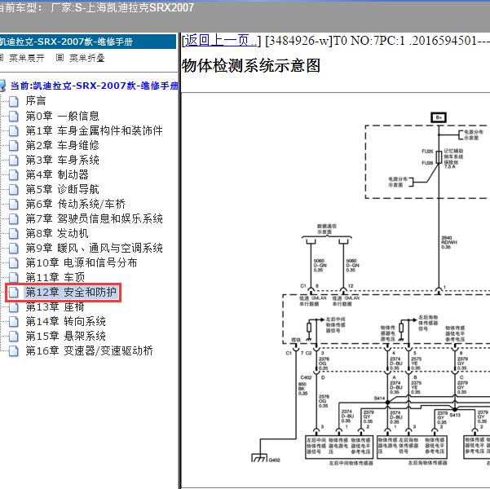Screen dimensions: 490x489
Task: Click the root manual icon beside 当前:凯迪拉克
Action: click(x=2, y=86)
